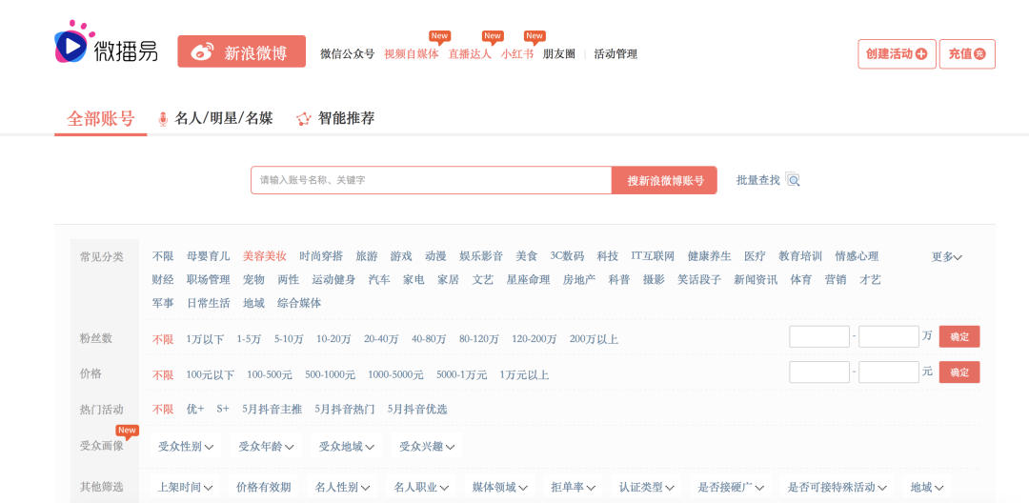The image size is (1029, 503).
Task: Select the 1-5万 follower count filter
Action: [x=249, y=340]
